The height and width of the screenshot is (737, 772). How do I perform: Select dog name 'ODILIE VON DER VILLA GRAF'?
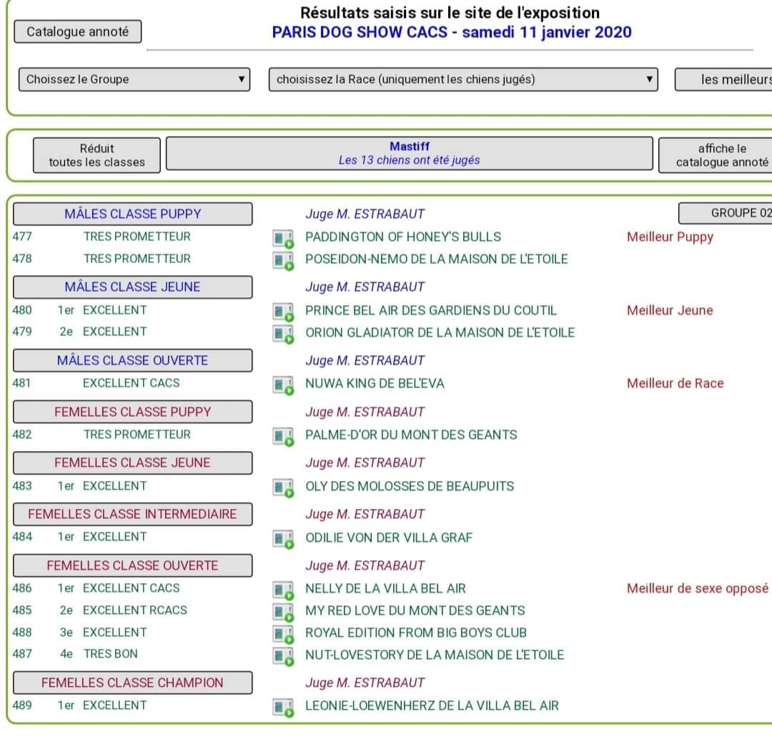tap(389, 538)
